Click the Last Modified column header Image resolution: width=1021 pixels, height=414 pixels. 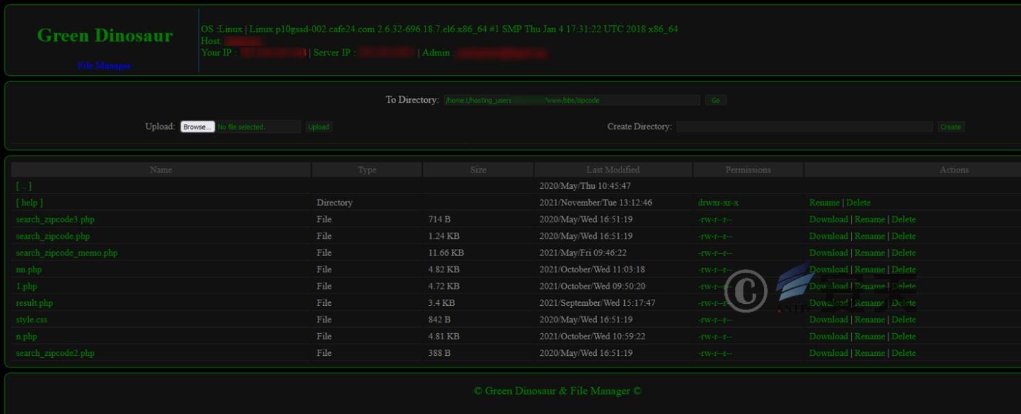[613, 170]
